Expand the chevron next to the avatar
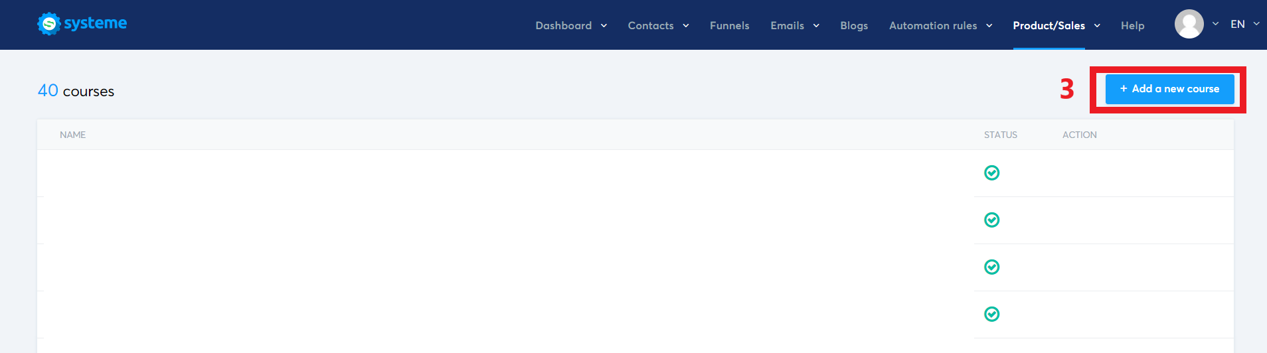 click(x=1215, y=23)
